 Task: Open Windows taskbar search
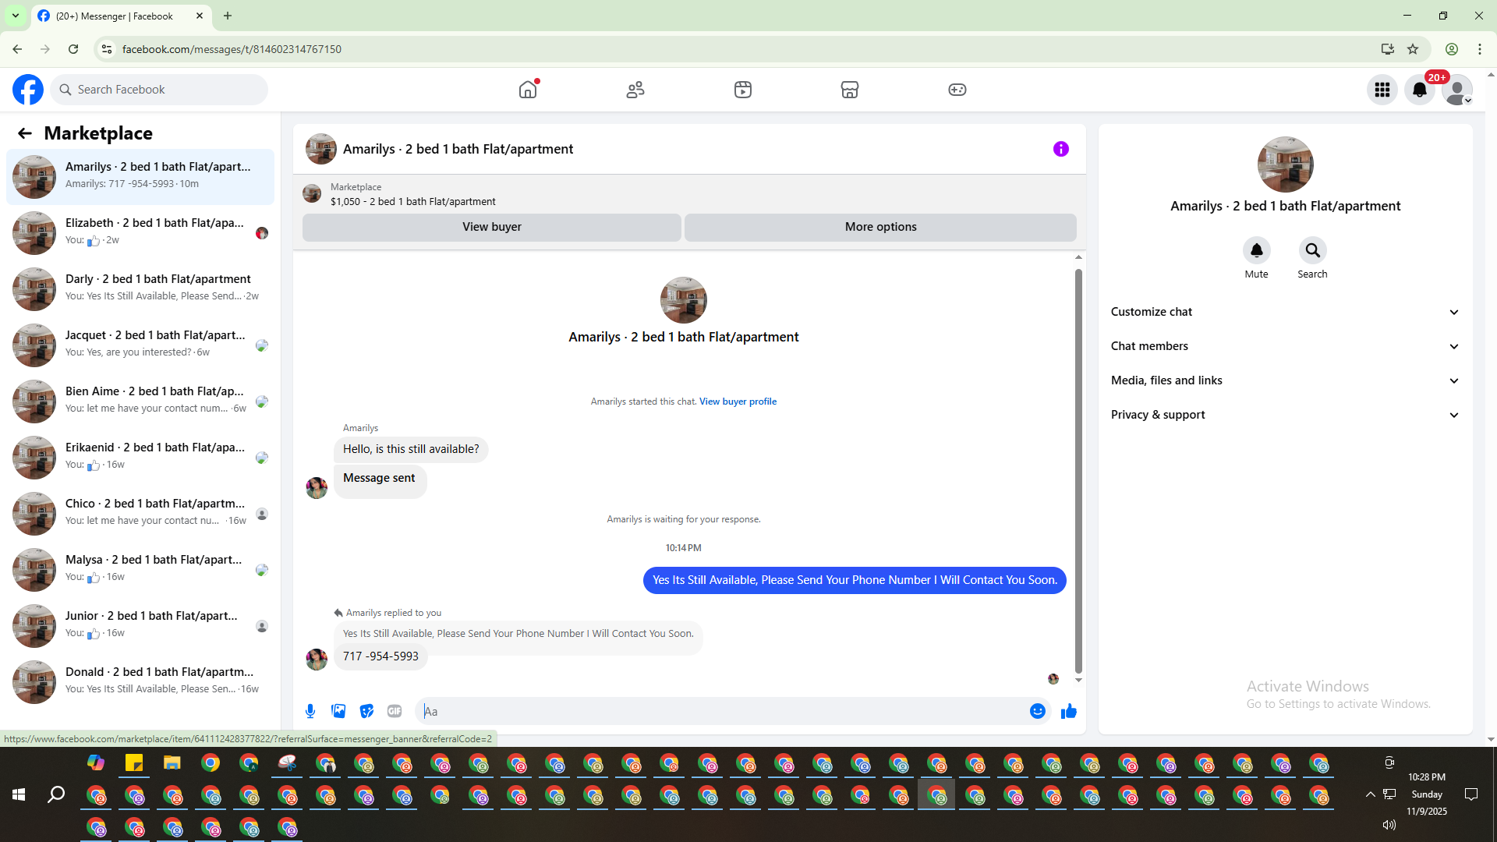56,794
